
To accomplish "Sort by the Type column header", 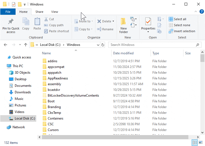I will point(156,53).
